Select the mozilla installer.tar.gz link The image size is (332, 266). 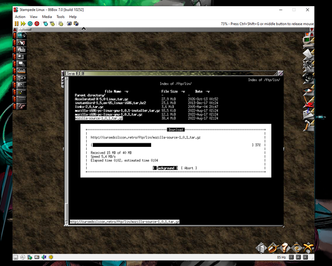(117, 110)
